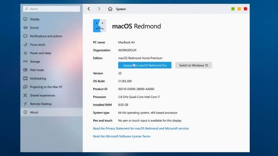Select Notifications and actions
This screenshot has height=156, width=278.
click(51, 36)
